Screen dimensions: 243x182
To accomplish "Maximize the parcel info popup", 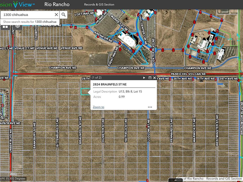I will point(150,78).
